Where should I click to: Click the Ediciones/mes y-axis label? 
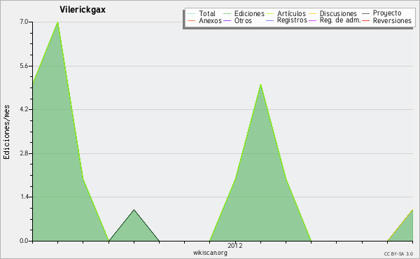click(6, 132)
